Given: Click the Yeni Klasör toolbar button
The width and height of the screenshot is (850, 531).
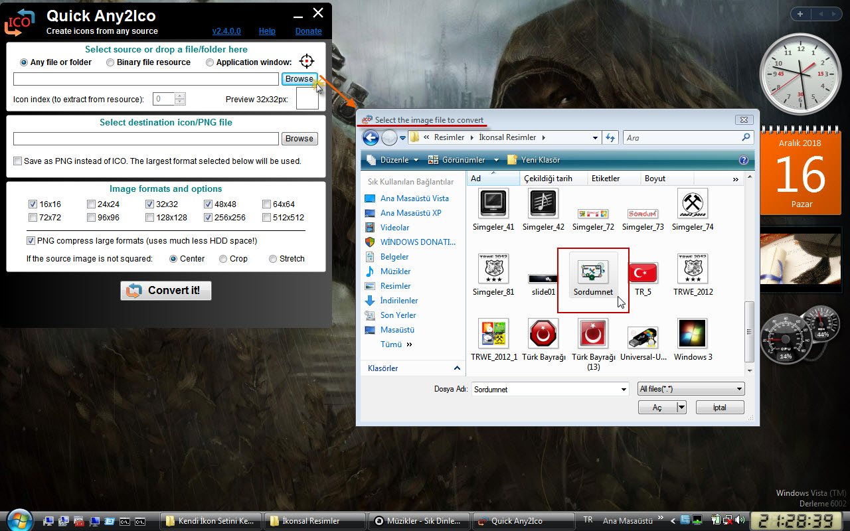Looking at the screenshot, I should click(x=533, y=160).
